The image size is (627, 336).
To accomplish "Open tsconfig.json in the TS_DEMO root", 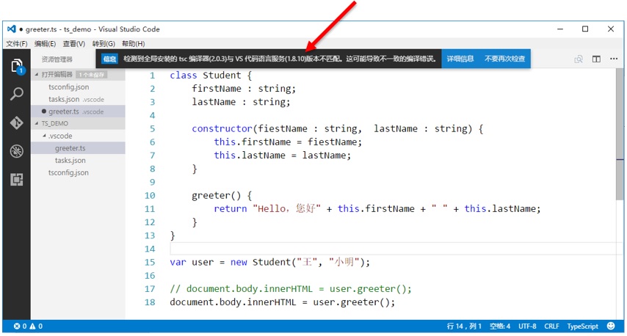I will pos(79,172).
